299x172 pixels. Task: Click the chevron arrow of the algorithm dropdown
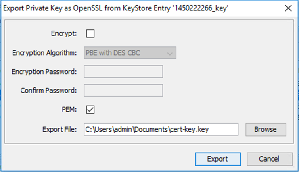point(170,53)
